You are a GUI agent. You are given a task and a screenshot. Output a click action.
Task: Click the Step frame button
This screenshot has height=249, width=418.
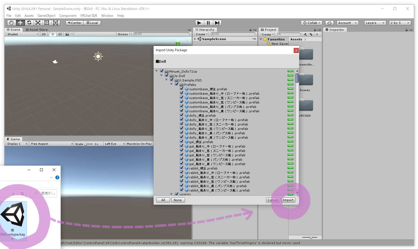tap(217, 23)
